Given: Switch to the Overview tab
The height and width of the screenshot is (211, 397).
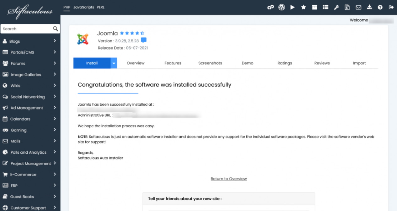Looking at the screenshot, I should point(136,63).
